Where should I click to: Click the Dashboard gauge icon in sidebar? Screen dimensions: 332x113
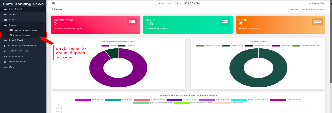coord(5,9)
